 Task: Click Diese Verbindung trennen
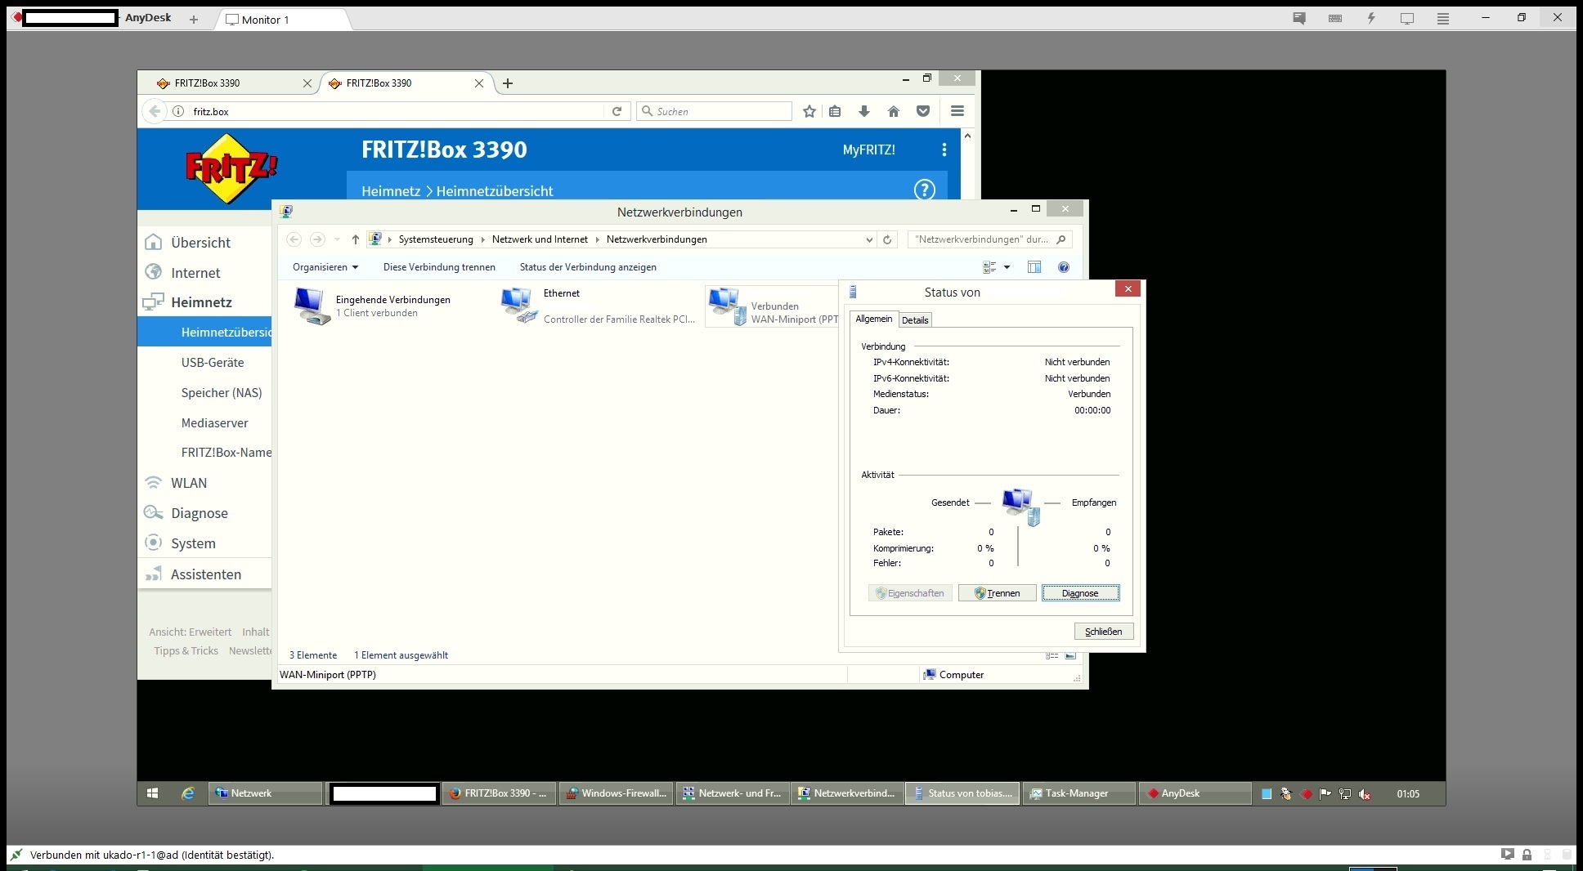(x=439, y=267)
